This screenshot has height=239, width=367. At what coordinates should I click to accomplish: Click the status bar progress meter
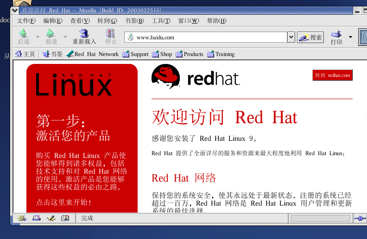tap(320, 219)
